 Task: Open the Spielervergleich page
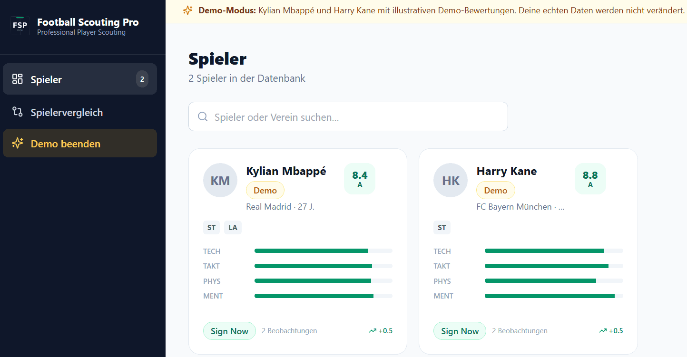click(80, 112)
